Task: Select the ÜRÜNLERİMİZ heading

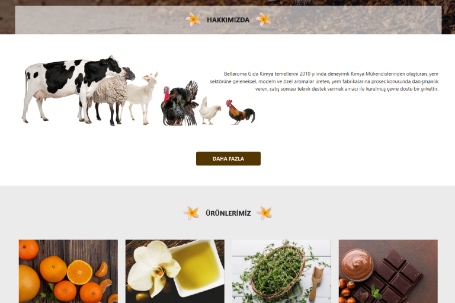Action: tap(228, 213)
